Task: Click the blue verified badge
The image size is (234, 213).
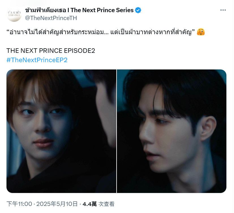Action: tap(138, 10)
